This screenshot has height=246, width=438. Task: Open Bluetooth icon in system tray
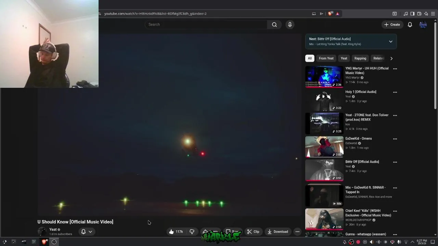coord(378,242)
